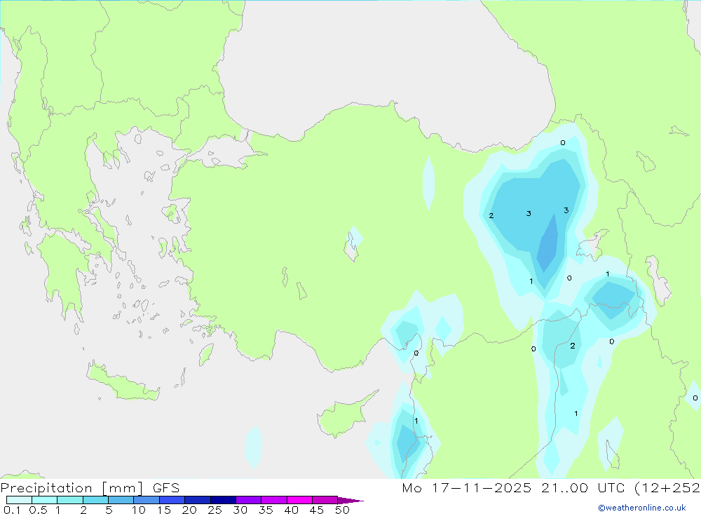The width and height of the screenshot is (701, 514).
Task: Click the Sea of Marmara on the map
Action: pyautogui.click(x=224, y=151)
